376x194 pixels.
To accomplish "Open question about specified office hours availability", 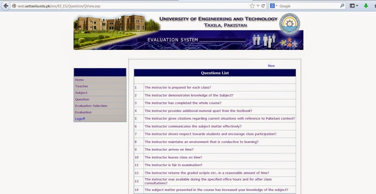I will (x=208, y=181).
